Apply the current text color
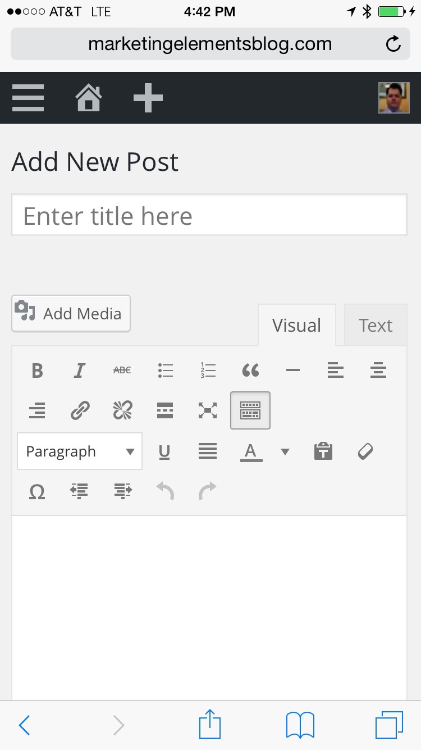The height and width of the screenshot is (750, 421). coord(251,451)
